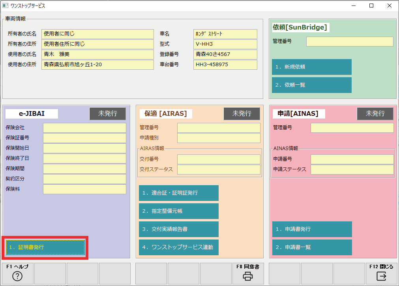Close screen using F12 閉じる button
The width and height of the screenshot is (399, 286).
pos(381,273)
